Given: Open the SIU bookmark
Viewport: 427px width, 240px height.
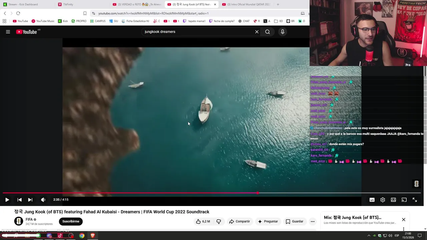Looking at the screenshot, I should tap(114, 21).
